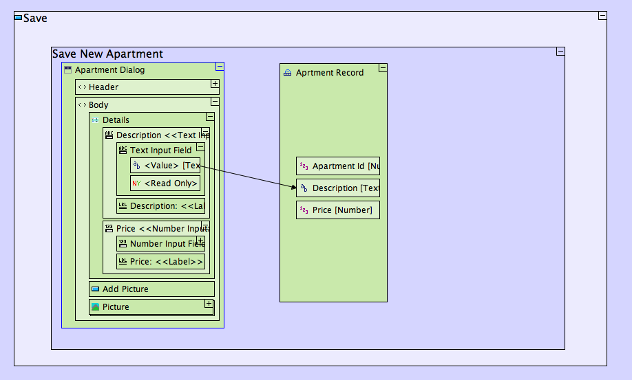Click the Apartment Id number type icon

point(304,166)
